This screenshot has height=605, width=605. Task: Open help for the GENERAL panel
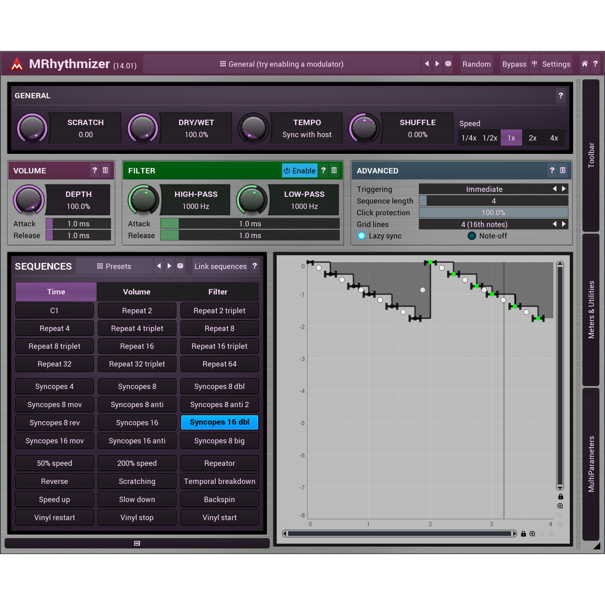[x=561, y=96]
